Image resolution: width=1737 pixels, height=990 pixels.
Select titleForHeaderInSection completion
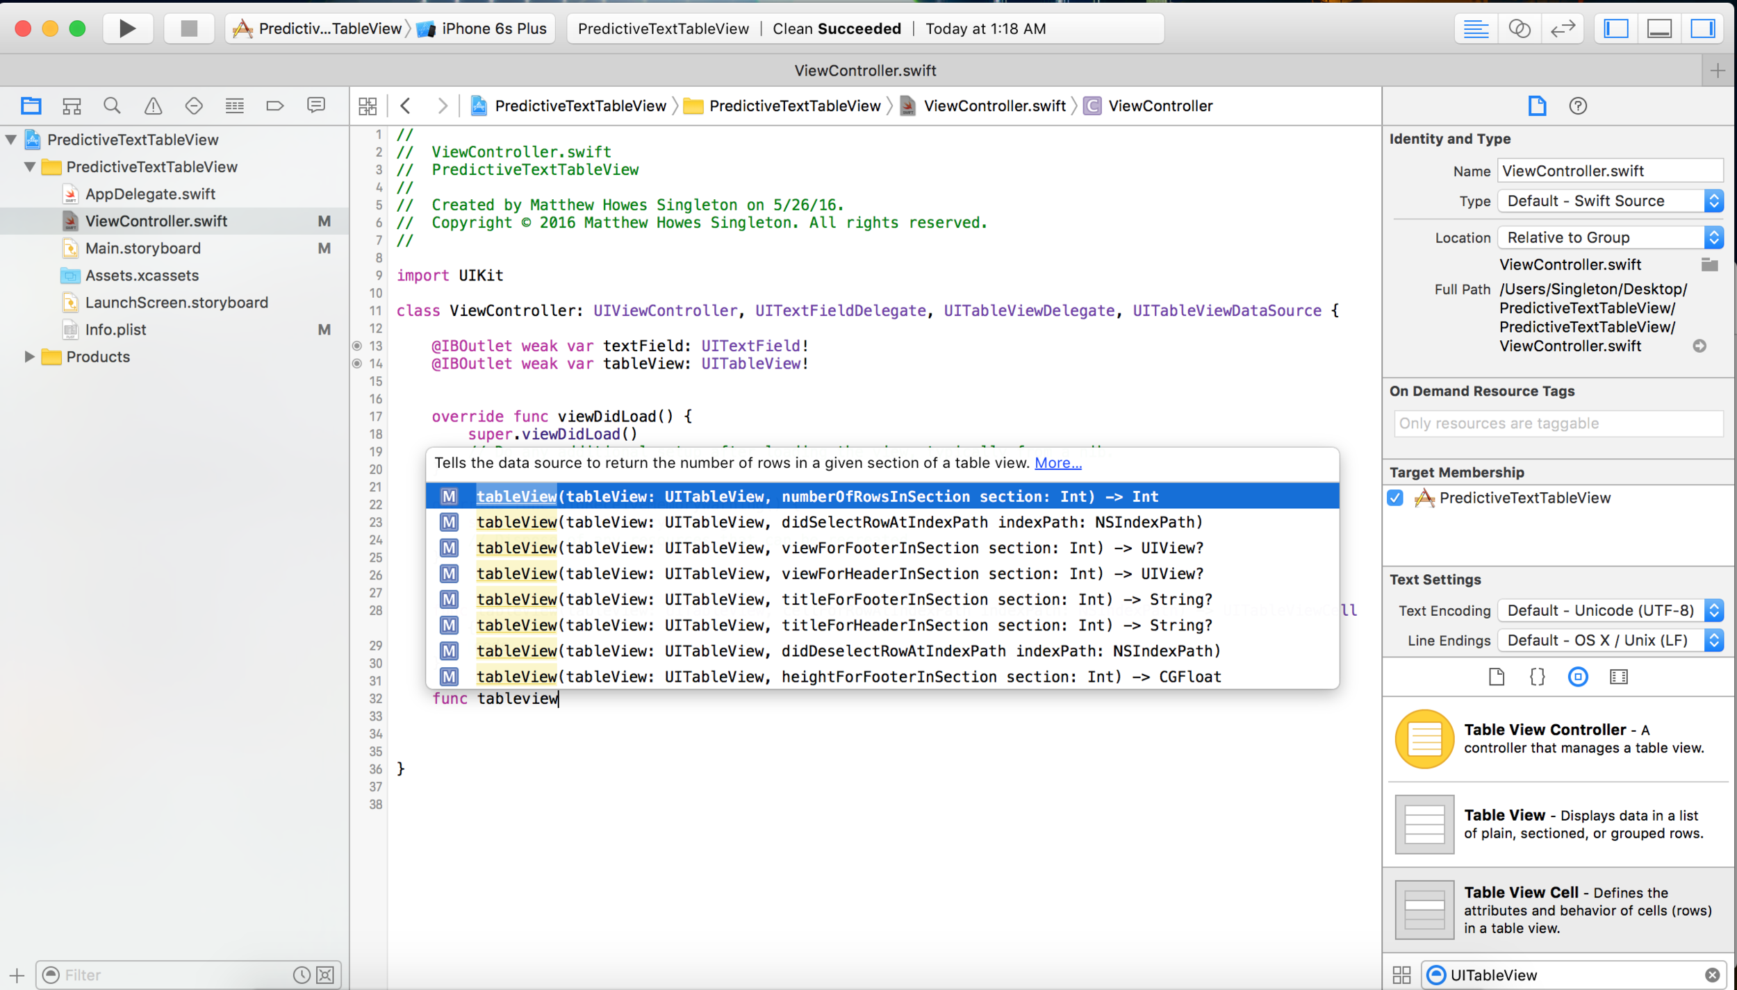pos(882,625)
